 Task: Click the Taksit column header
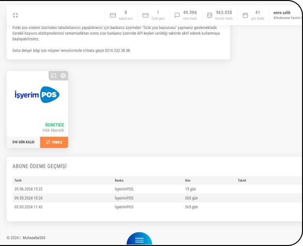[x=242, y=180]
